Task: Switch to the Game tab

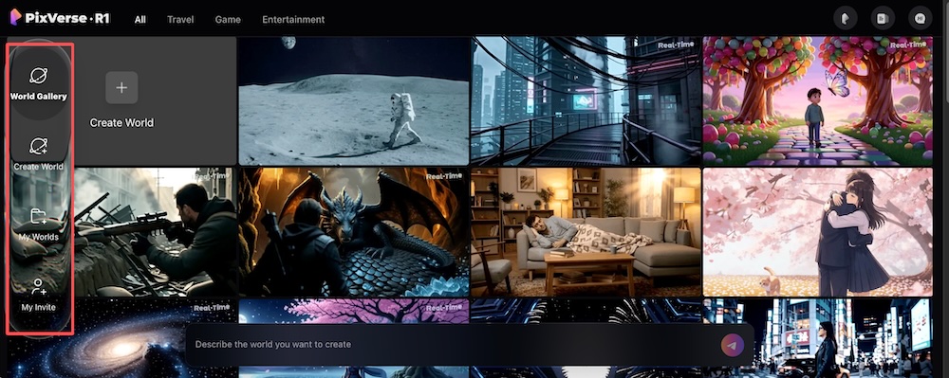Action: (x=228, y=19)
